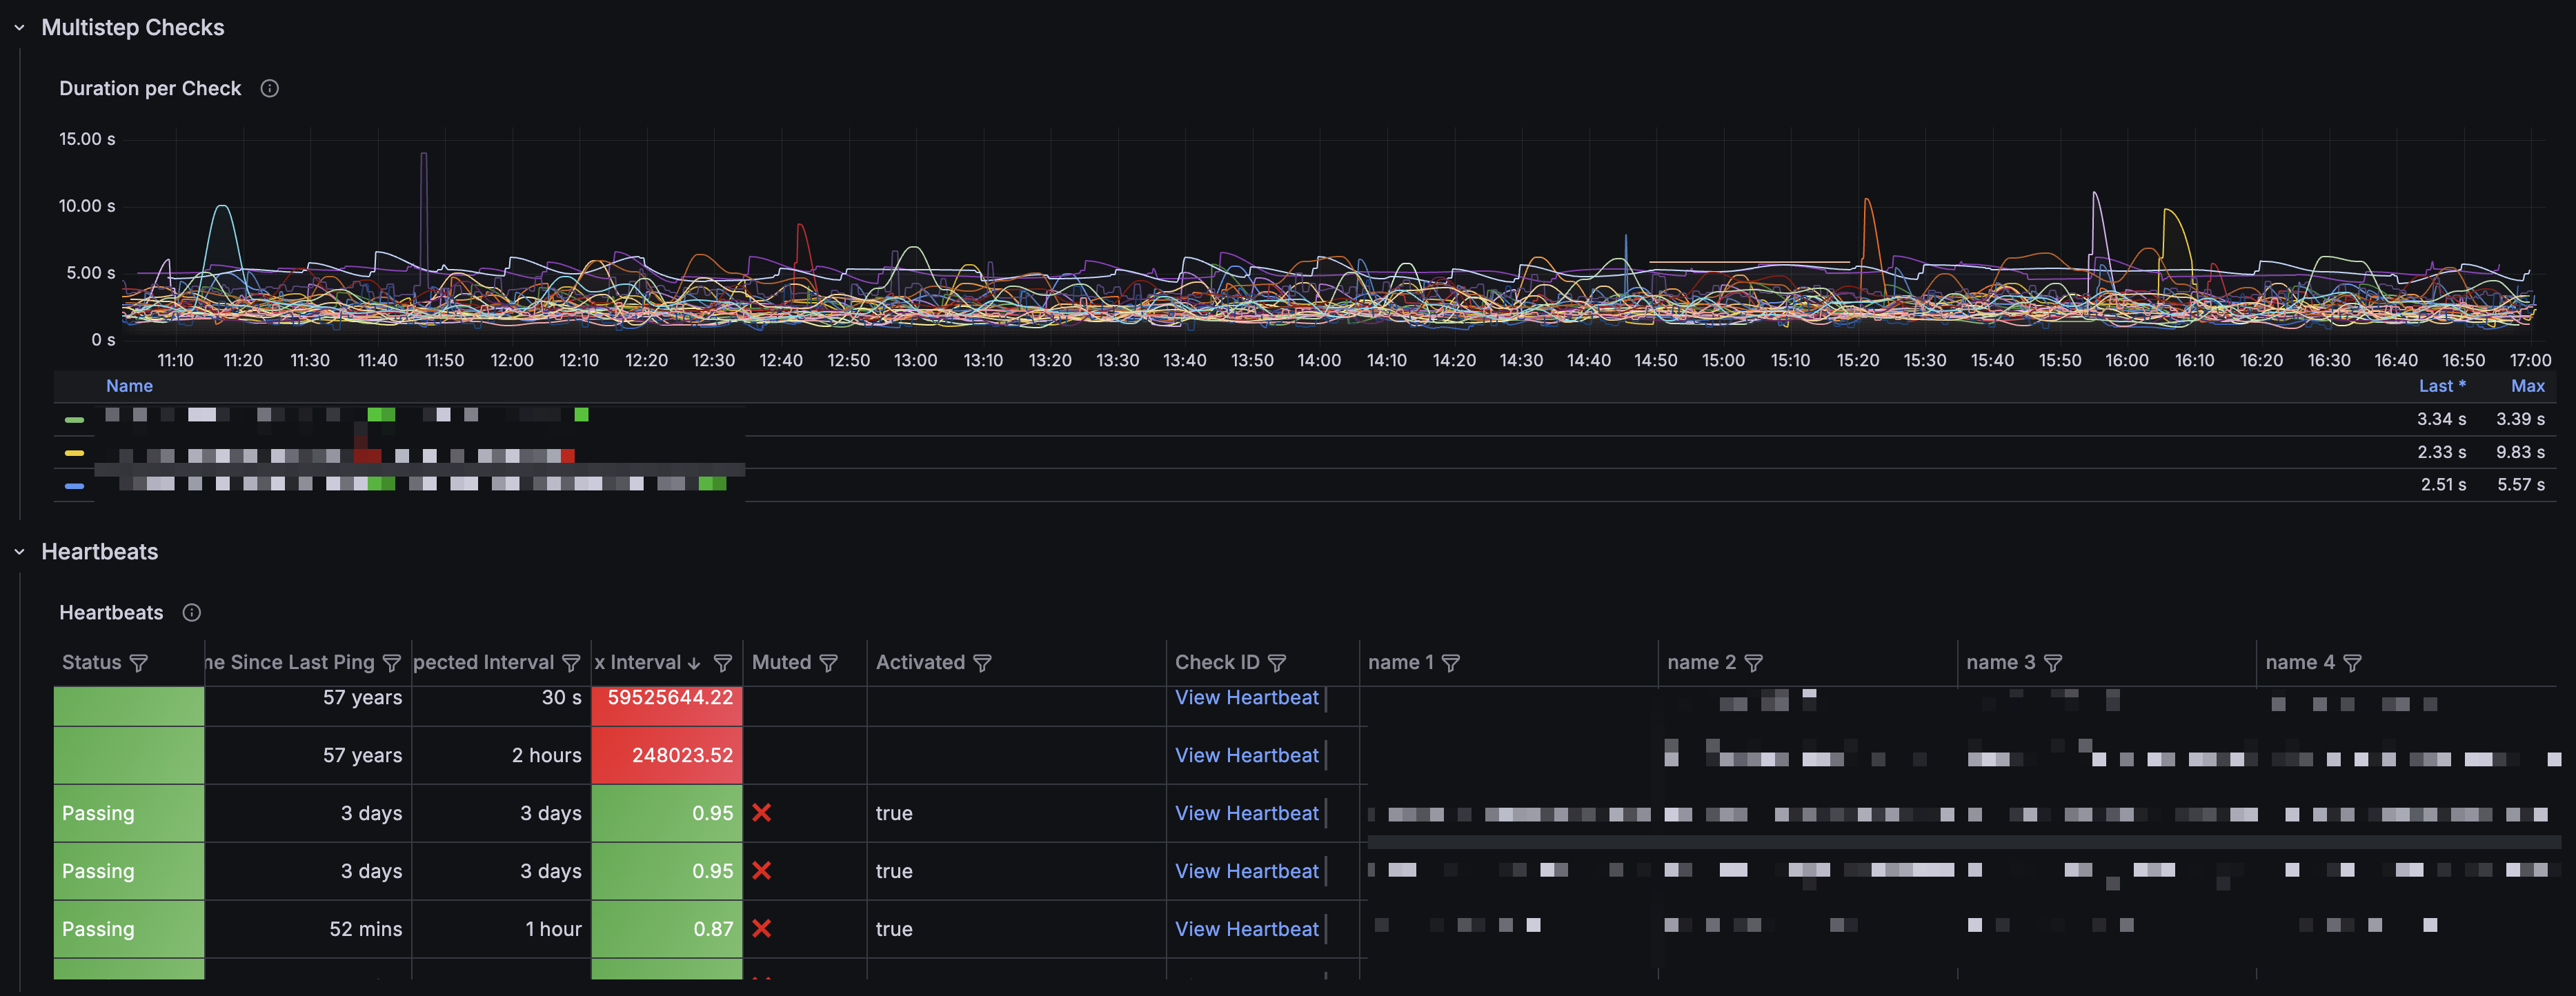This screenshot has height=996, width=2576.
Task: Click the 14:00 time axis label
Action: coord(1319,361)
